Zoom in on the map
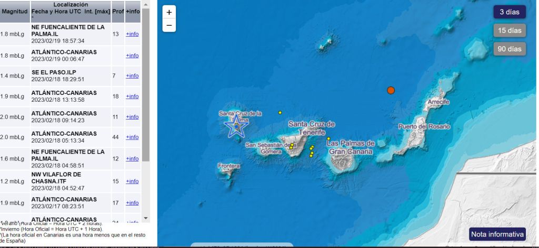This screenshot has height=248, width=539. point(169,13)
